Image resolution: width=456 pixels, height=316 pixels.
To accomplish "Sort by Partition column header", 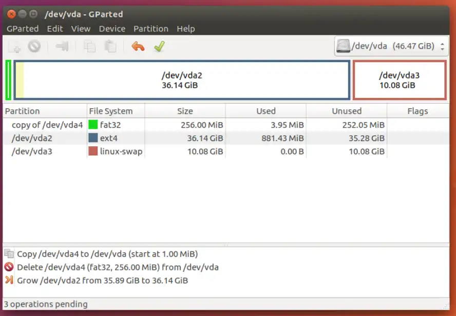I will 45,111.
